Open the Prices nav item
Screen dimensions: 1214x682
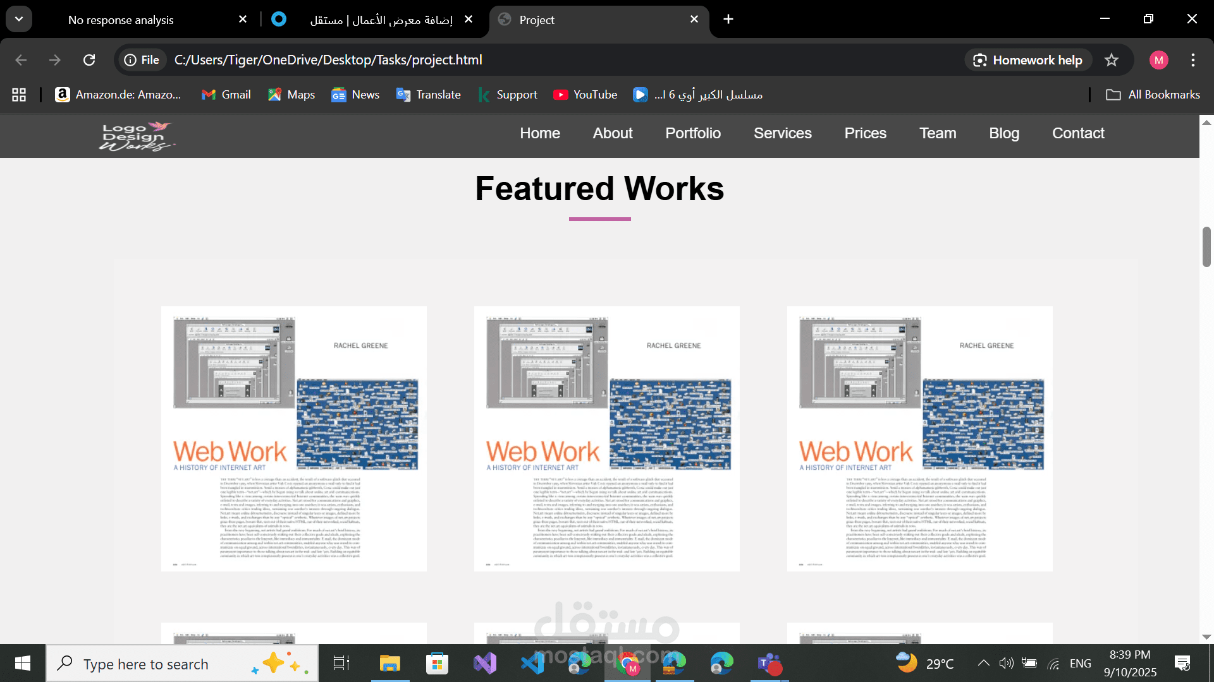pos(866,133)
